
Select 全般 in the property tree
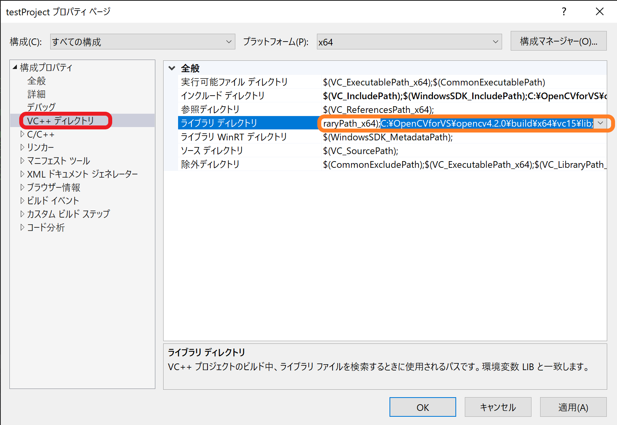(36, 81)
